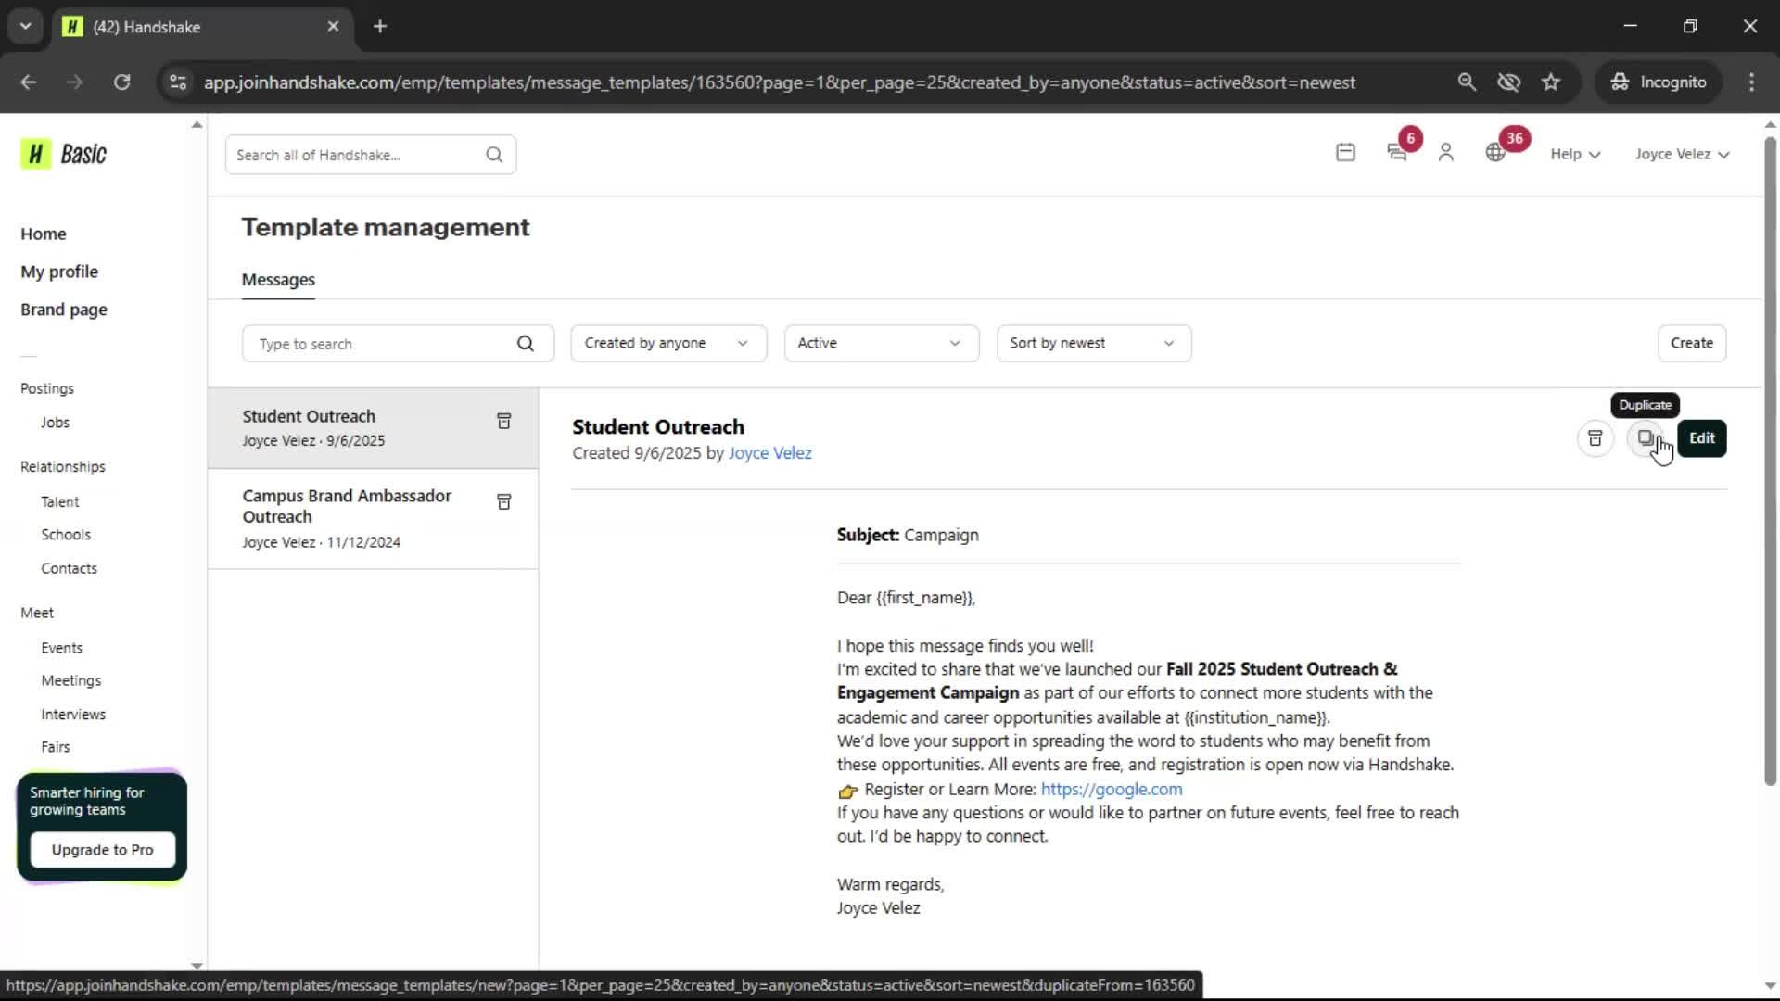Image resolution: width=1780 pixels, height=1001 pixels.
Task: Archive the open Student Outreach template
Action: (x=1595, y=438)
